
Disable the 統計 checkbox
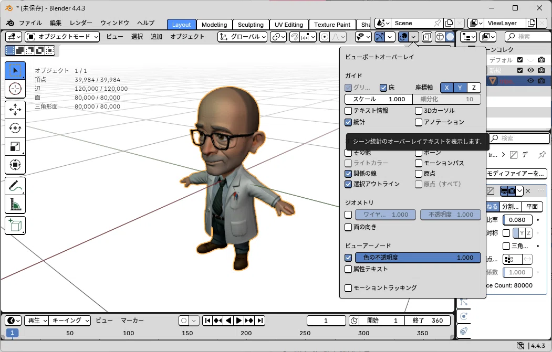click(x=348, y=122)
